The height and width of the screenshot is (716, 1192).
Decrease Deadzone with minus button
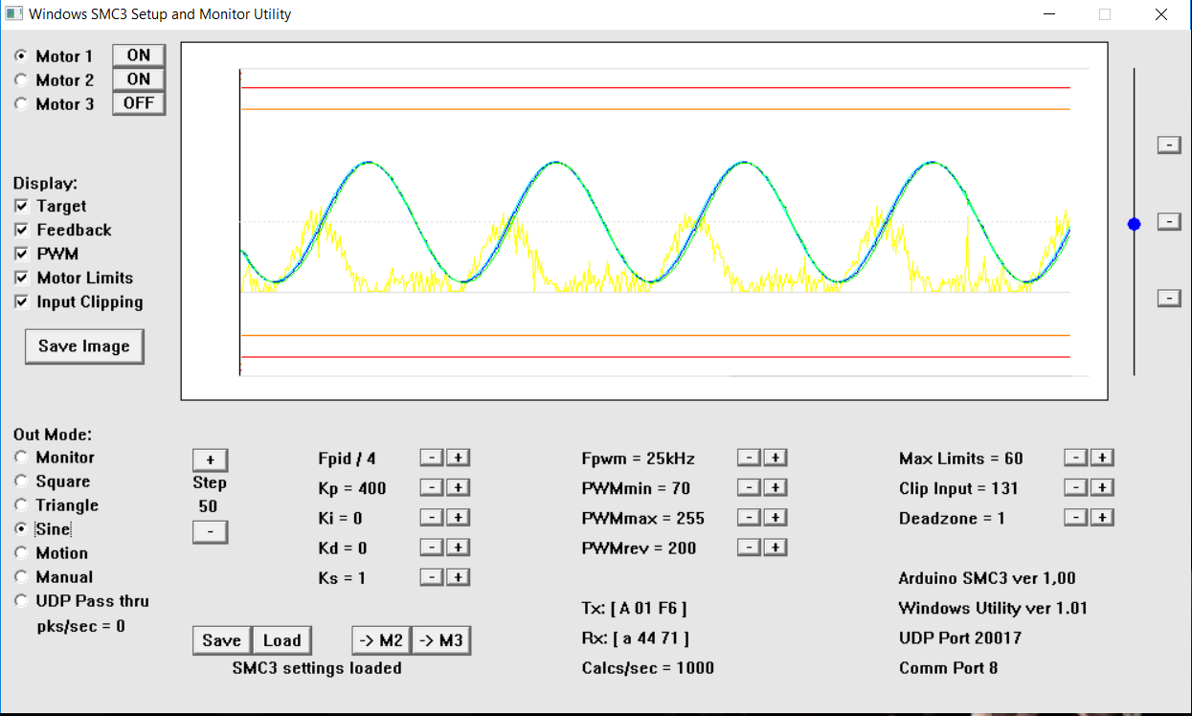1075,517
